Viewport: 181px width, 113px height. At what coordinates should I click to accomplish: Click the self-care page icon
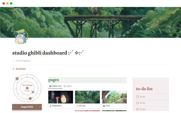pos(77,106)
